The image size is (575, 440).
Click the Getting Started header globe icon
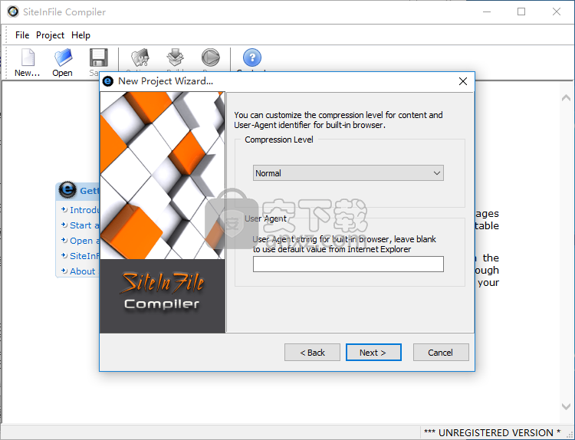click(x=67, y=190)
